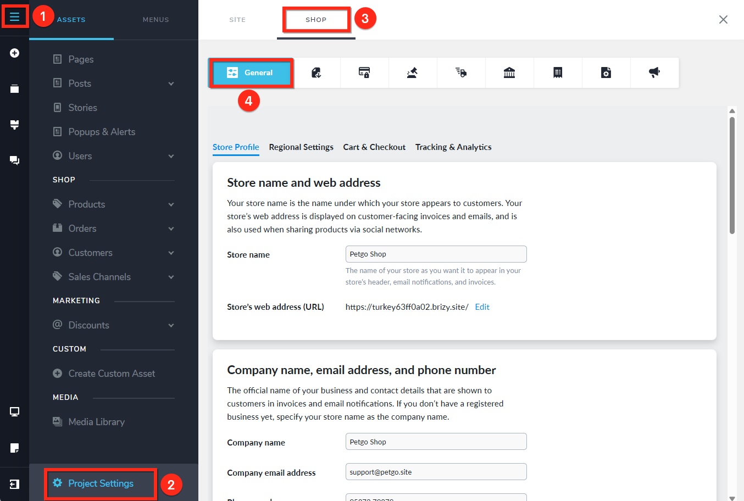This screenshot has height=501, width=744.
Task: Click the Store name input field
Action: (x=436, y=254)
